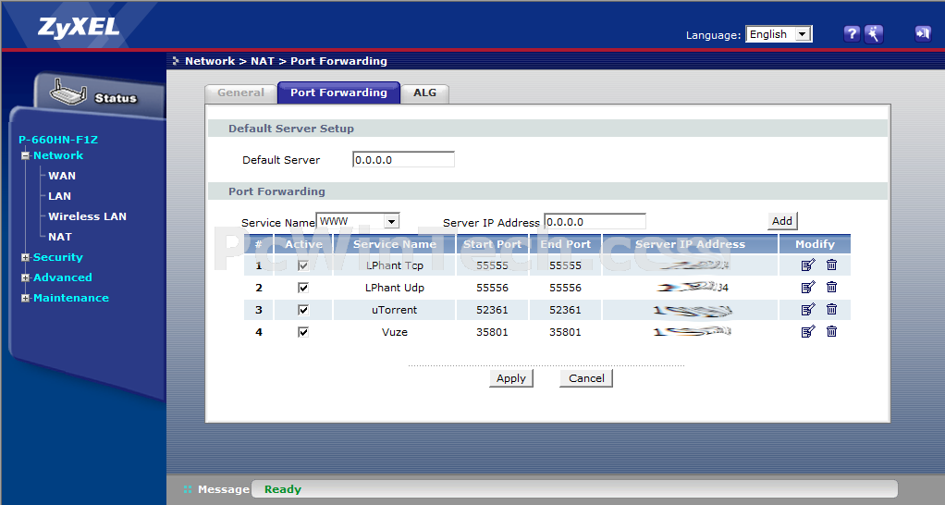Delete the LPhant Tcp rule
Viewport: 945px width, 505px height.
pos(831,265)
